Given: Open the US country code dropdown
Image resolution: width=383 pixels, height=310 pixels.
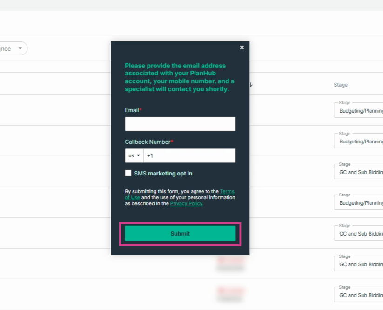Looking at the screenshot, I should pyautogui.click(x=134, y=155).
